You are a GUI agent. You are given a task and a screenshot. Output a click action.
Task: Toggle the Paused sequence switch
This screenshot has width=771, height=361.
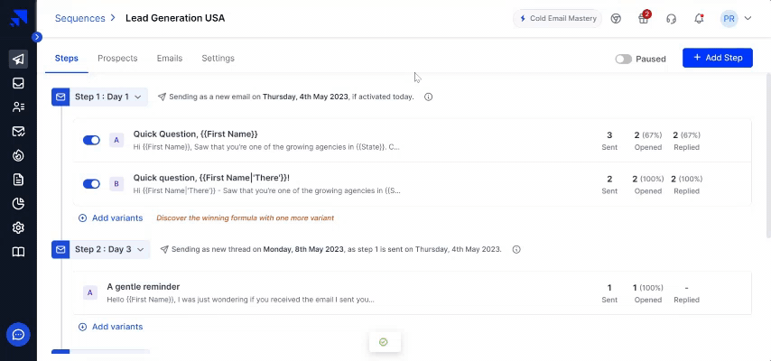[623, 59]
